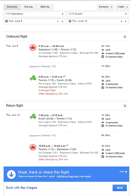
Task: Go to previous return date before June 14
Action: (x=121, y=21)
